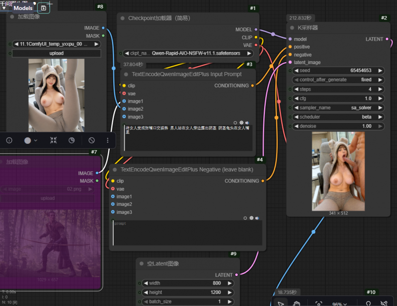The image size is (397, 306).
Task: Increase the steps value with right arrow
Action: [x=380, y=89]
